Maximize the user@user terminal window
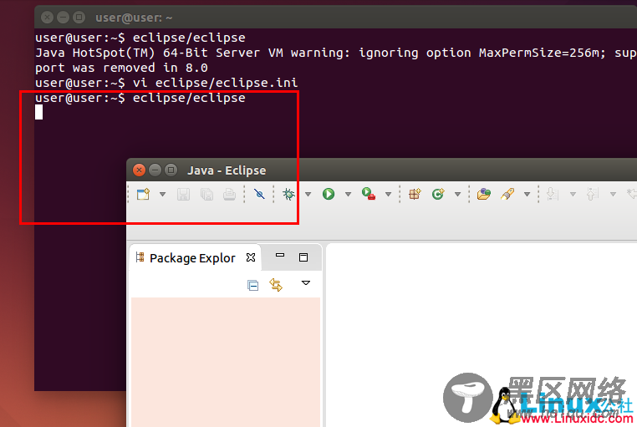The width and height of the screenshot is (637, 427). (x=79, y=18)
